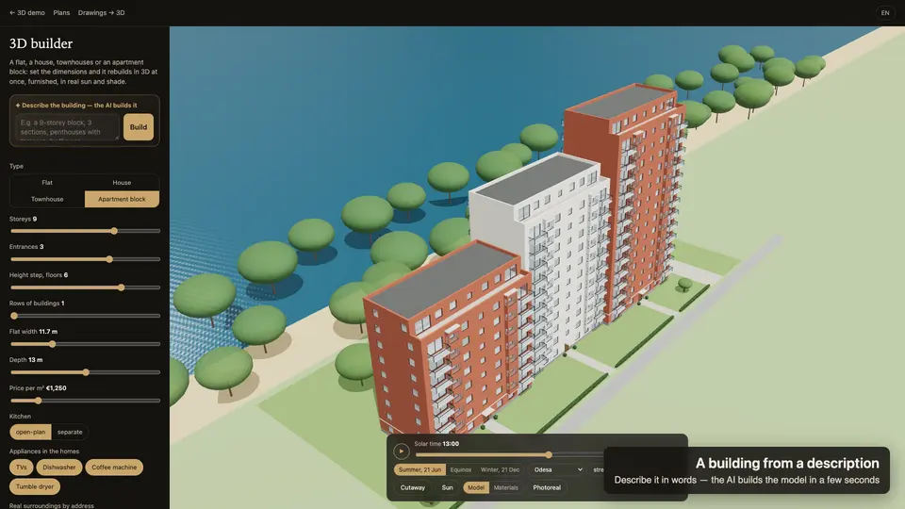This screenshot has width=905, height=509.
Task: Open Drawings → 3D page
Action: [101, 12]
